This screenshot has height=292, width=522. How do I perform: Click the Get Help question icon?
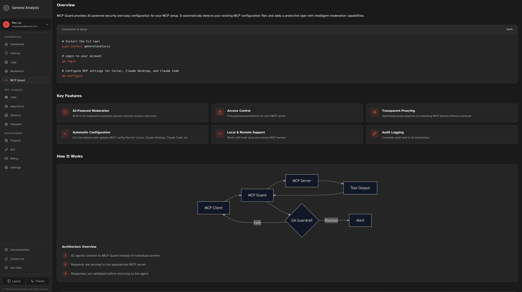[x=6, y=268]
